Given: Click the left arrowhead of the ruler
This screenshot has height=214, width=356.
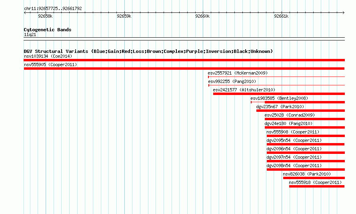Looking at the screenshot, I should tap(25, 12).
